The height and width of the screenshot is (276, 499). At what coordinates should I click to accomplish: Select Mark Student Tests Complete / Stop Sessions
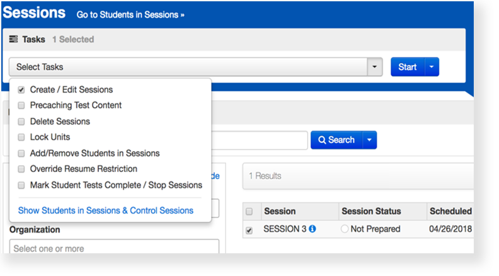21,185
